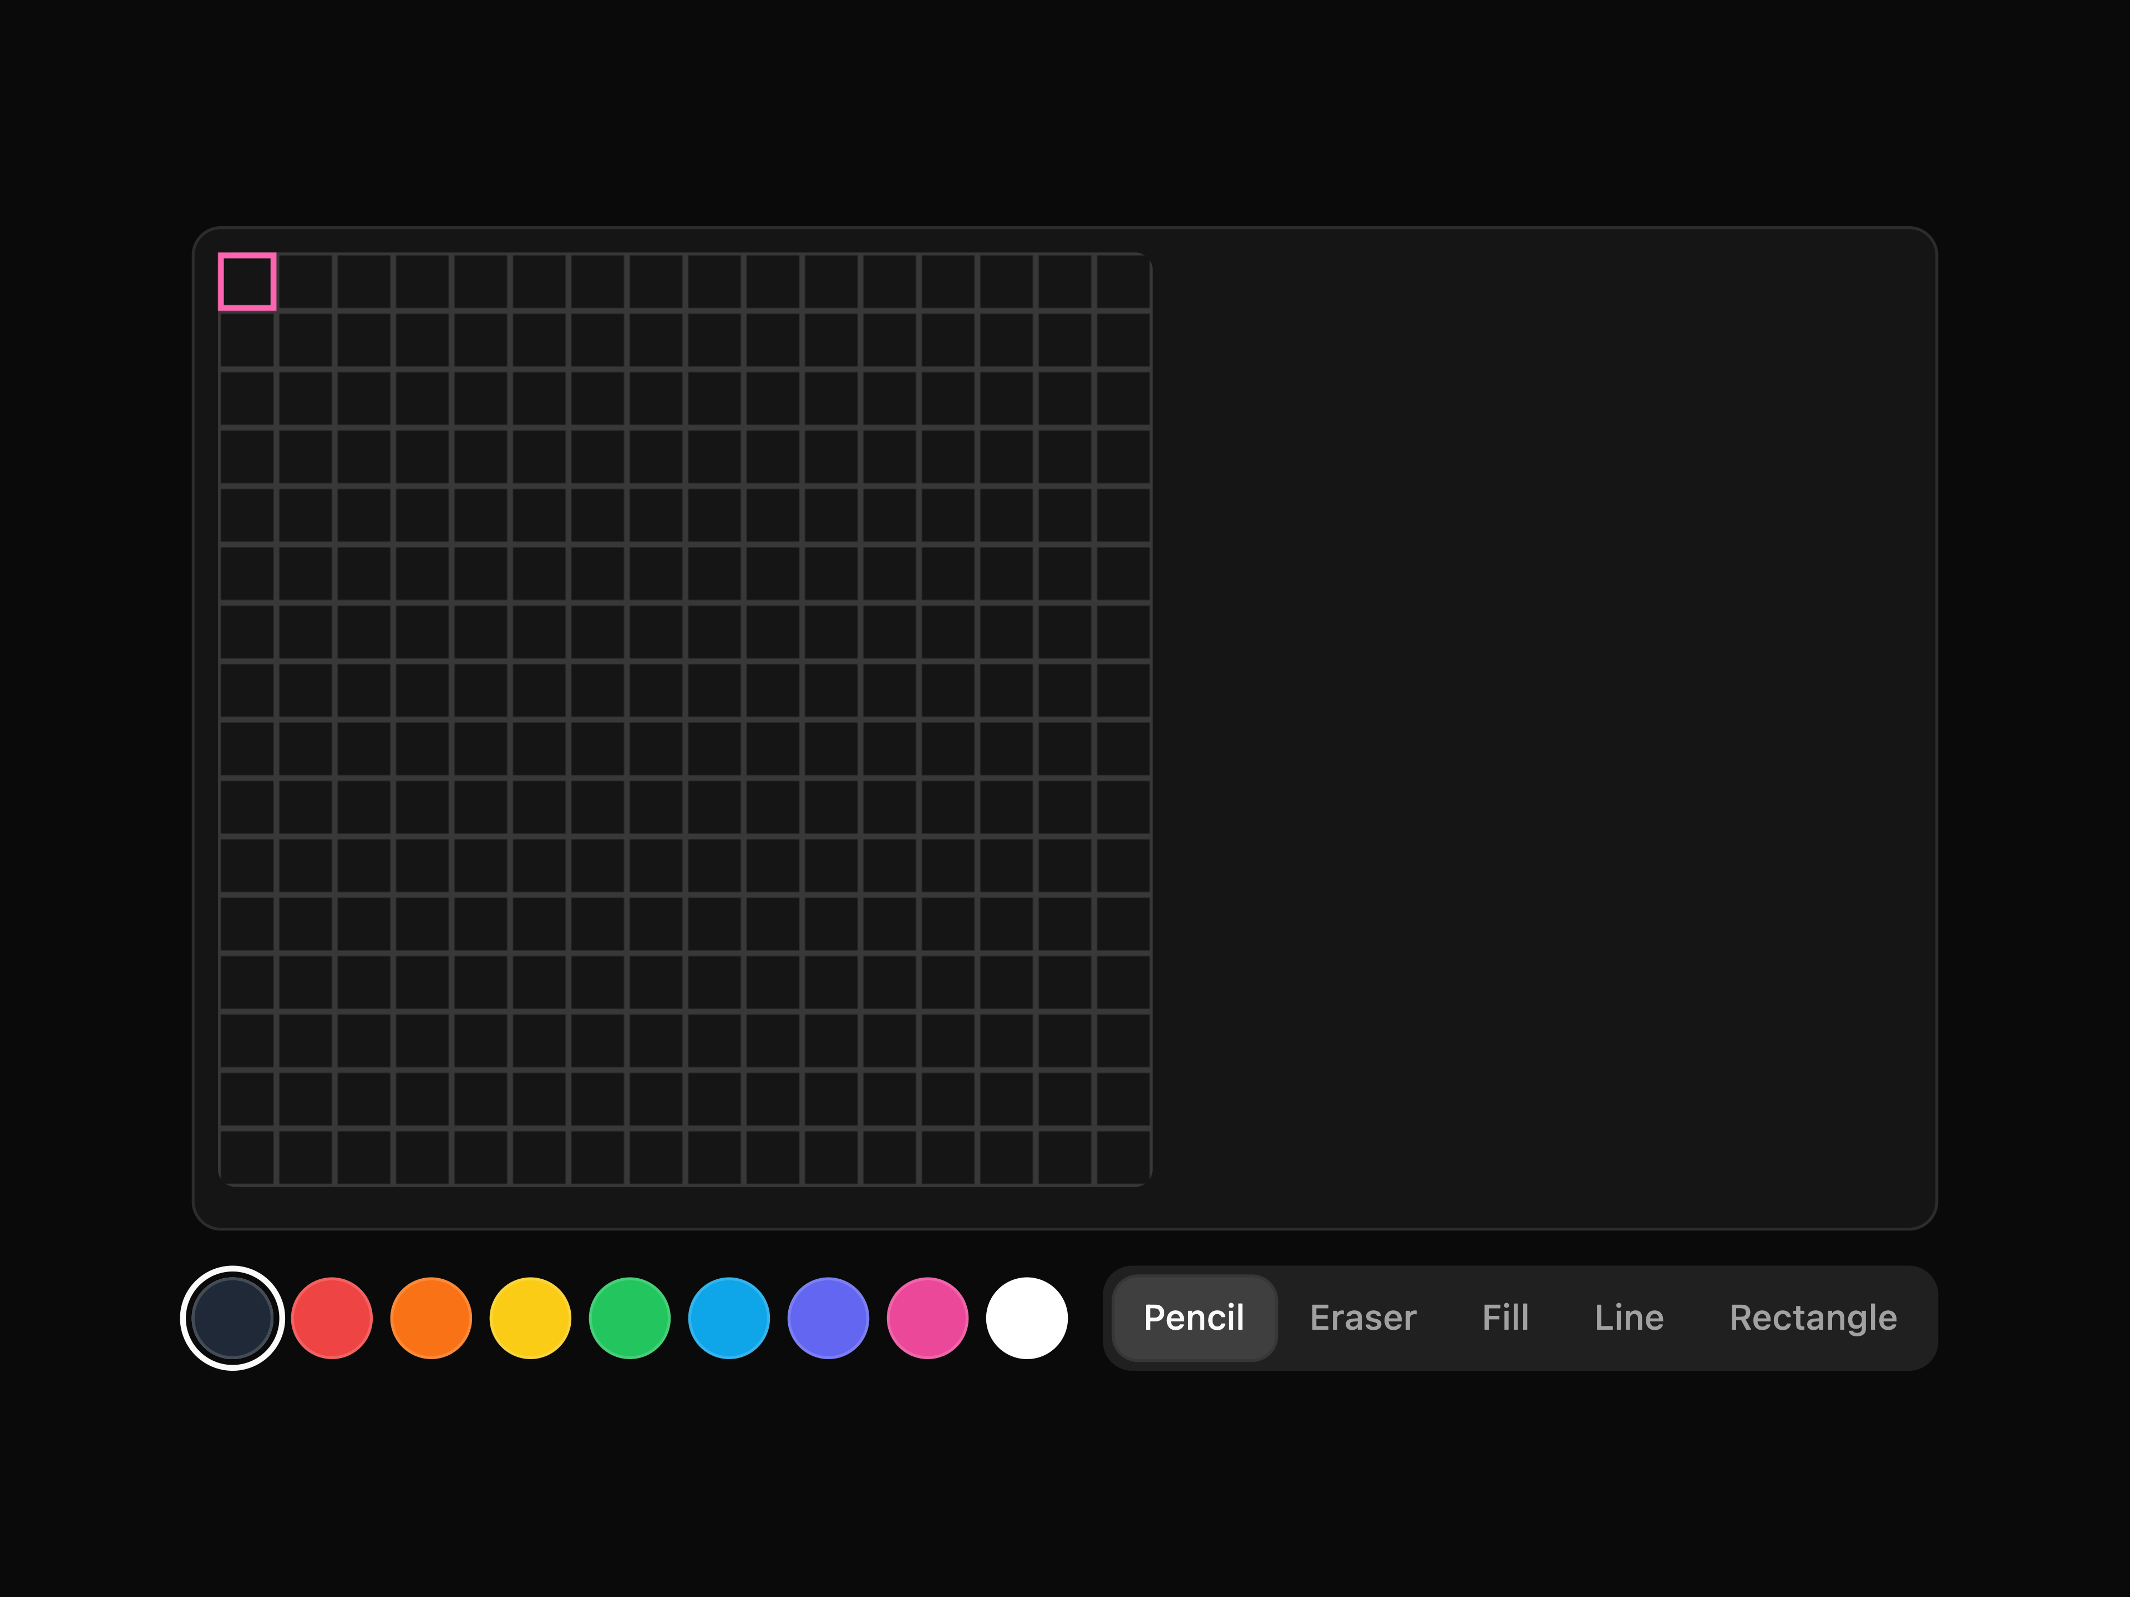This screenshot has width=2130, height=1597.
Task: Switch to the Eraser tool
Action: pos(1362,1318)
